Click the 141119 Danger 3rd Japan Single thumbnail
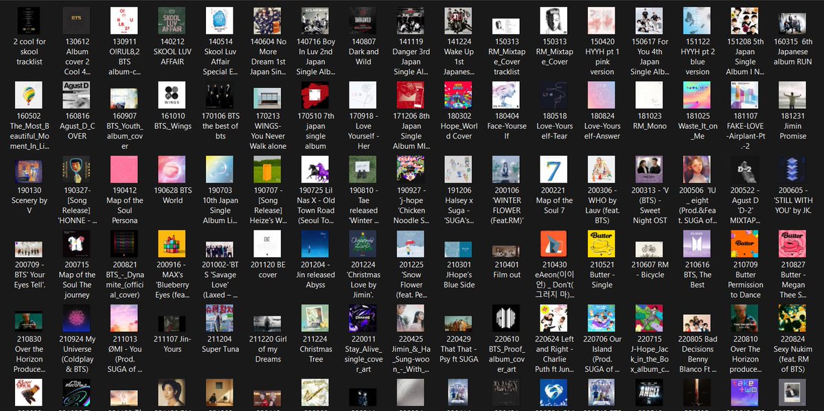 (x=411, y=21)
